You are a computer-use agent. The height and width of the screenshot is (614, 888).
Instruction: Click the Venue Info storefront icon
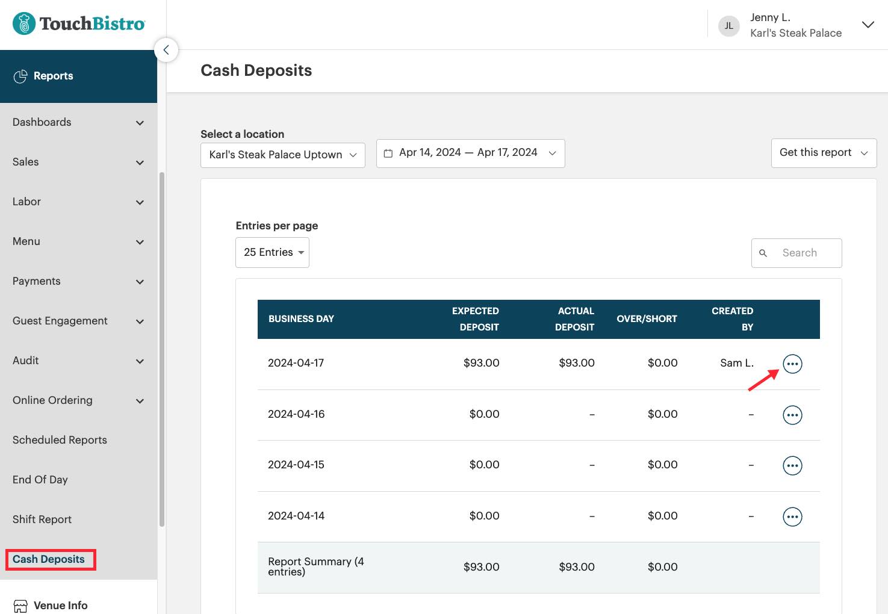coord(20,606)
